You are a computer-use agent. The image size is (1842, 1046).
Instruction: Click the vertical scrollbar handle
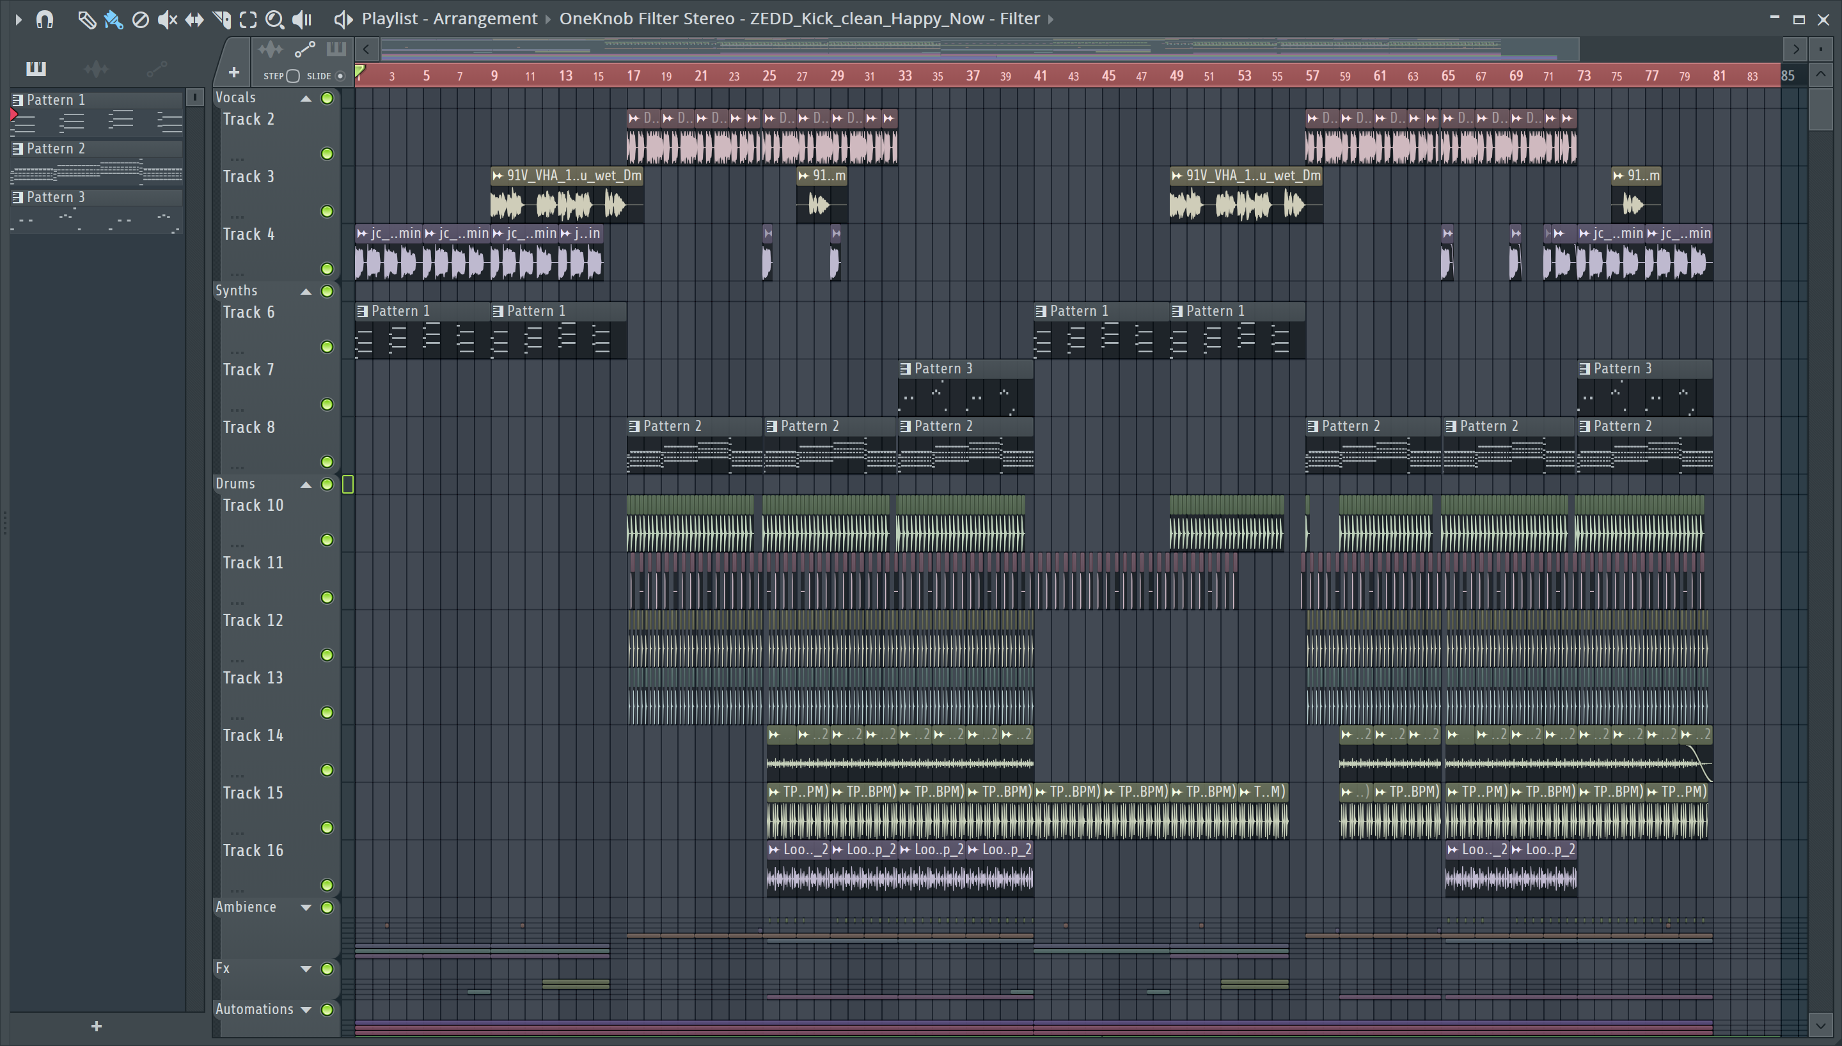(x=1820, y=109)
